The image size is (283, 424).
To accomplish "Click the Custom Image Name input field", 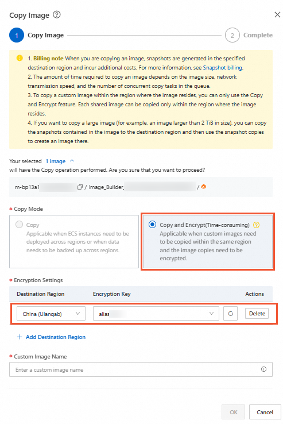I will pyautogui.click(x=141, y=369).
